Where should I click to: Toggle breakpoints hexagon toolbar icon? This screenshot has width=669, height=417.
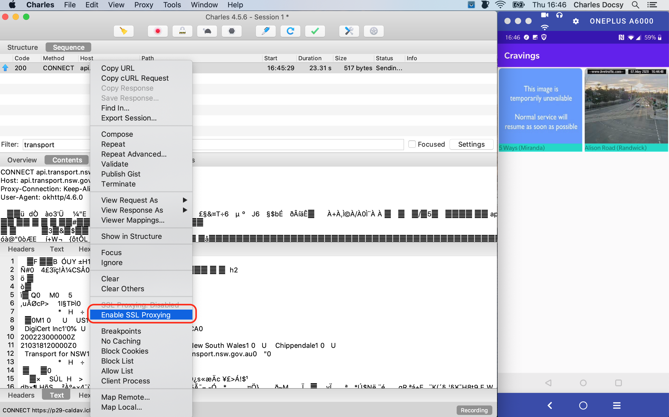[231, 31]
